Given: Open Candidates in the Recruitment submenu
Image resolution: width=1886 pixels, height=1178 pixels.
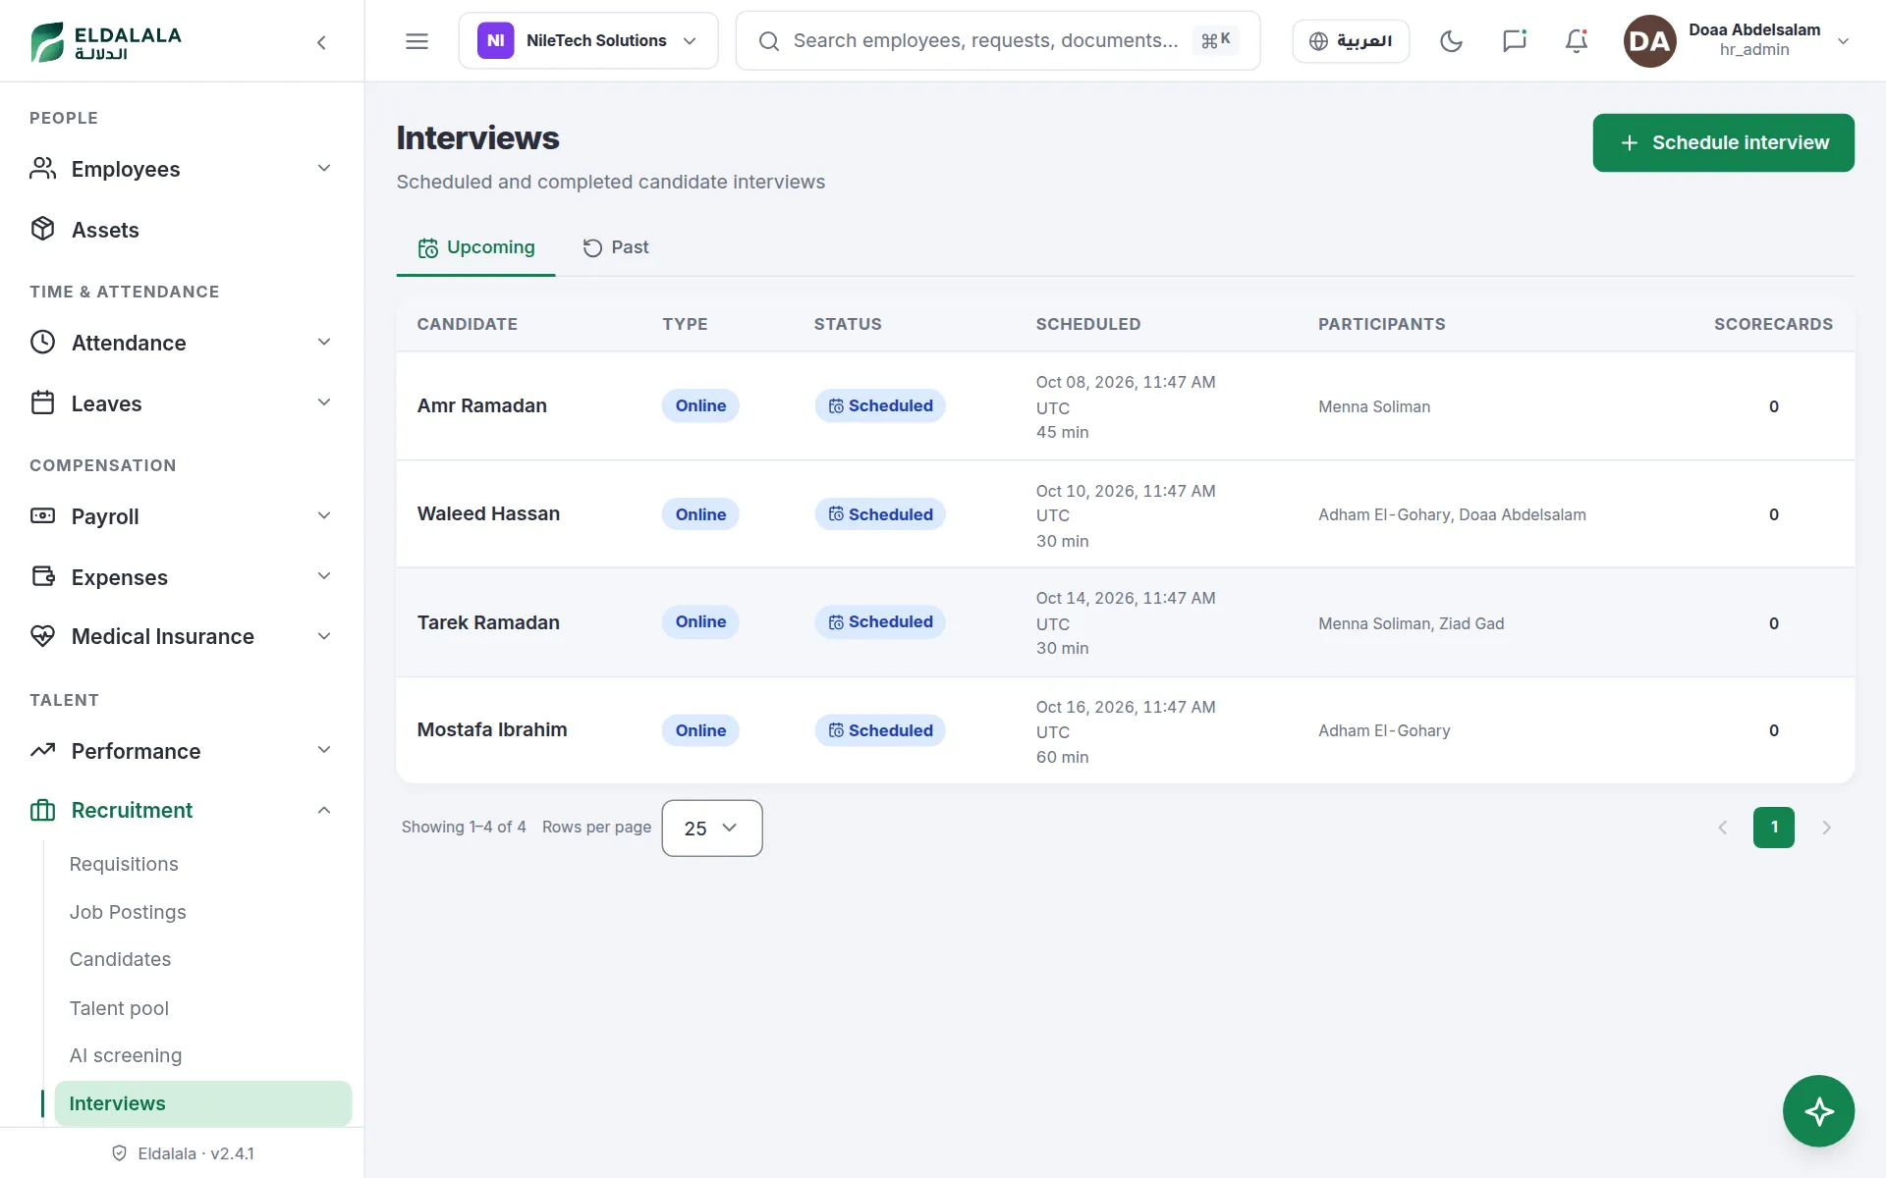Looking at the screenshot, I should pyautogui.click(x=120, y=959).
